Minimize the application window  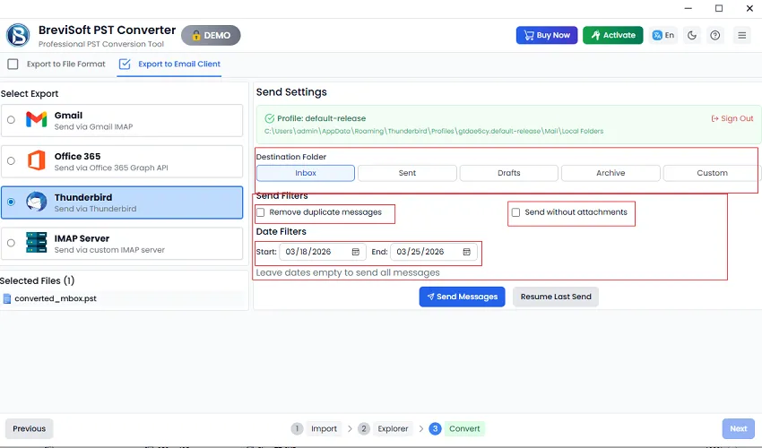688,8
